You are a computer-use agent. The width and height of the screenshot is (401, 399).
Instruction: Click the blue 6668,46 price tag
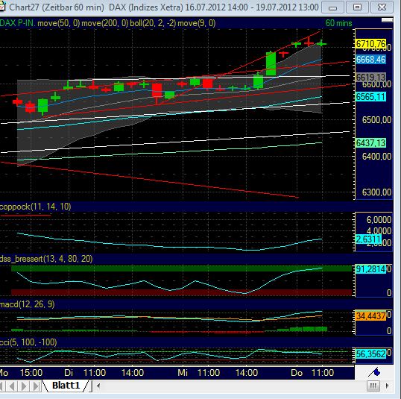pos(371,60)
